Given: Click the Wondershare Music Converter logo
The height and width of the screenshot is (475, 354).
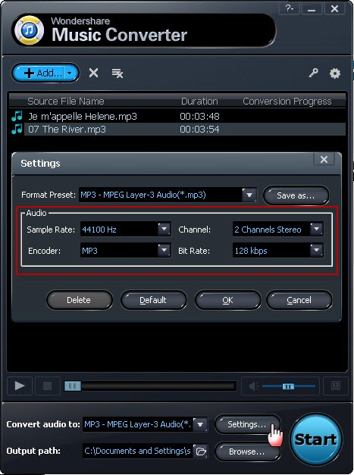Looking at the screenshot, I should (29, 30).
